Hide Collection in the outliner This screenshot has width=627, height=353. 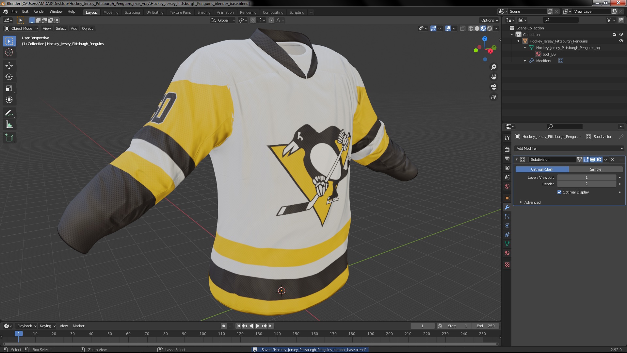click(x=621, y=34)
